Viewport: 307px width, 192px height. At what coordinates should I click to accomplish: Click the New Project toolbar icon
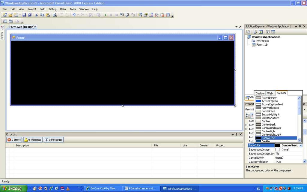click(x=5, y=15)
